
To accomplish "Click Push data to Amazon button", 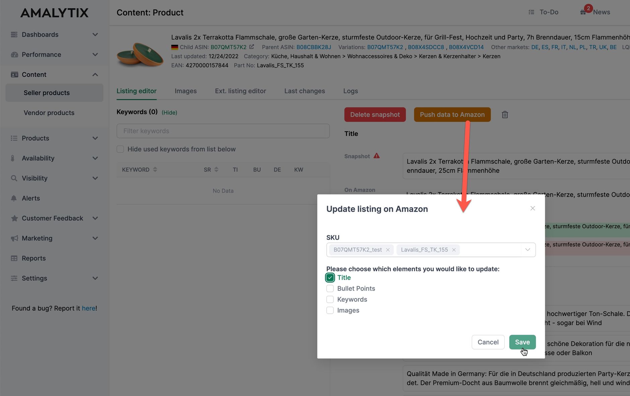I will click(452, 115).
